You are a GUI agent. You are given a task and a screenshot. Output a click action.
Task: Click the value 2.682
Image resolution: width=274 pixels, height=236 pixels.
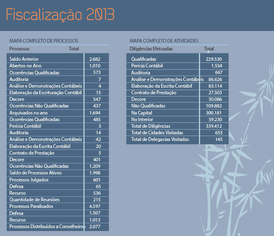pos(95,59)
